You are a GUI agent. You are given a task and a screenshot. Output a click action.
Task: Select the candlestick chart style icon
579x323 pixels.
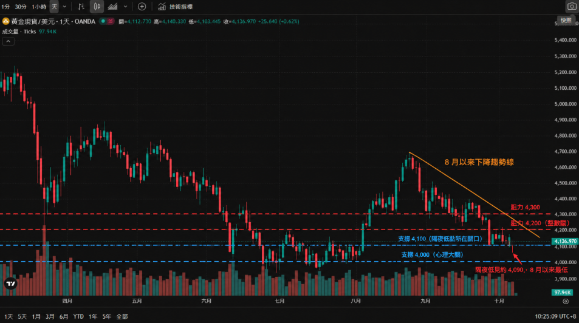[97, 7]
